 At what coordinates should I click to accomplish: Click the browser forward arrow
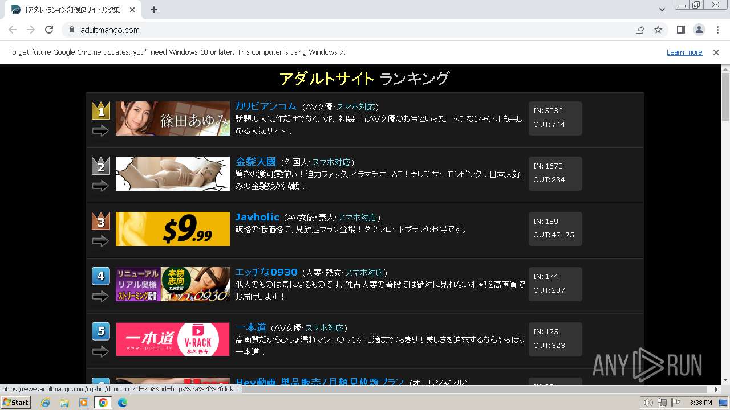31,30
